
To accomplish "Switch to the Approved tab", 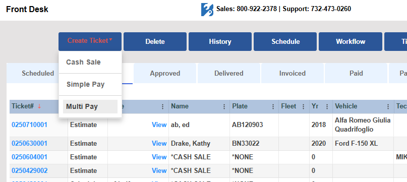I will click(165, 74).
